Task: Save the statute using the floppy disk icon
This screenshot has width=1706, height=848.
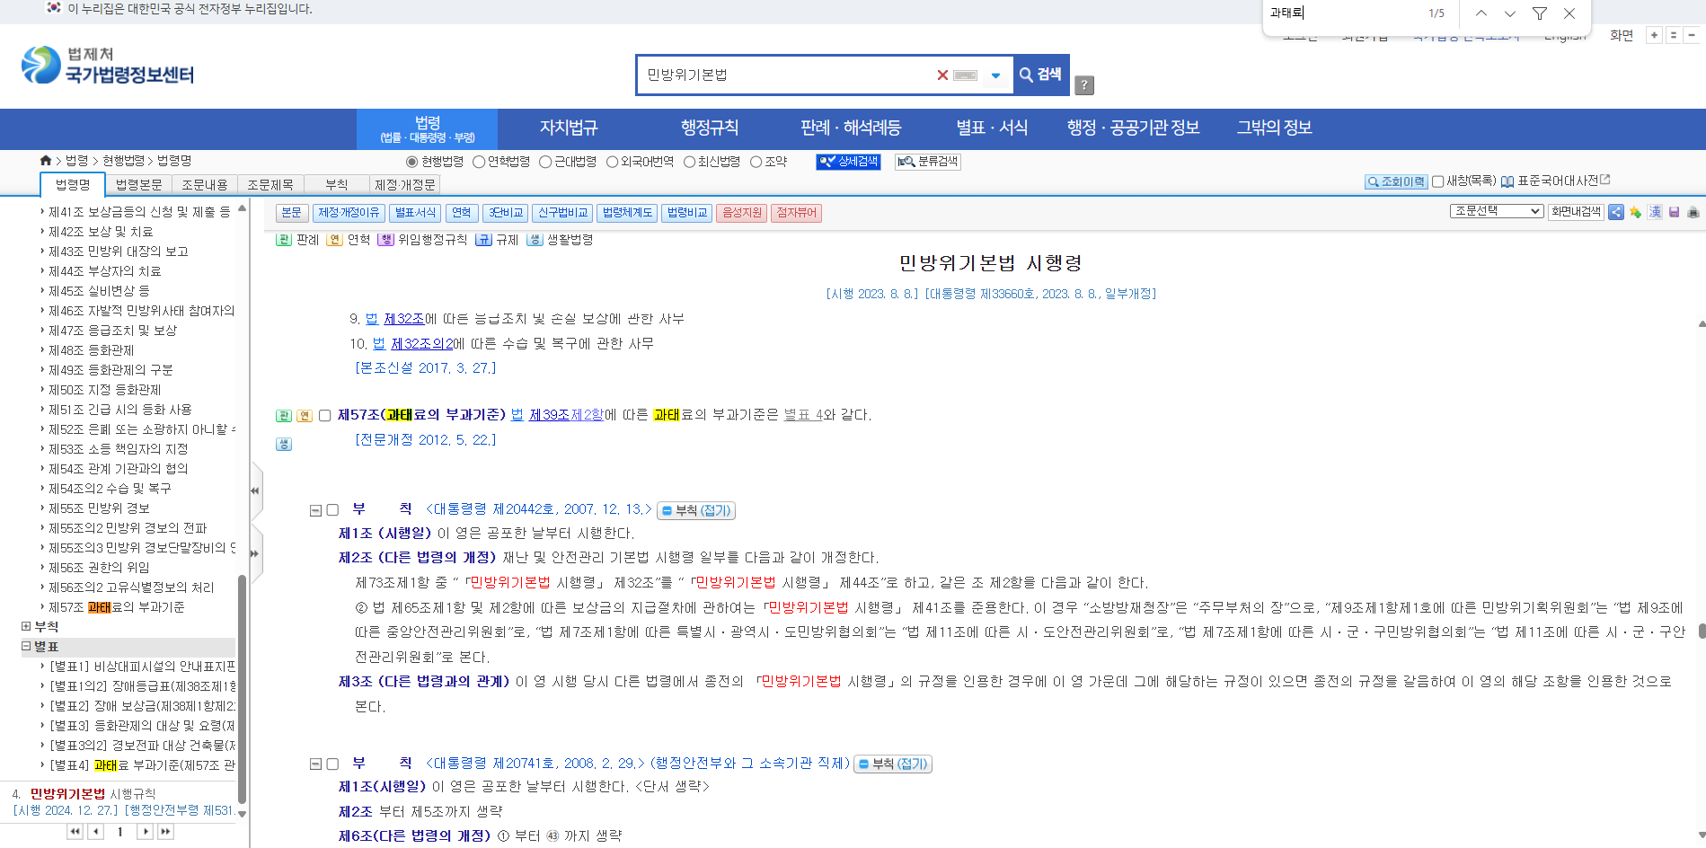Action: pyautogui.click(x=1674, y=213)
